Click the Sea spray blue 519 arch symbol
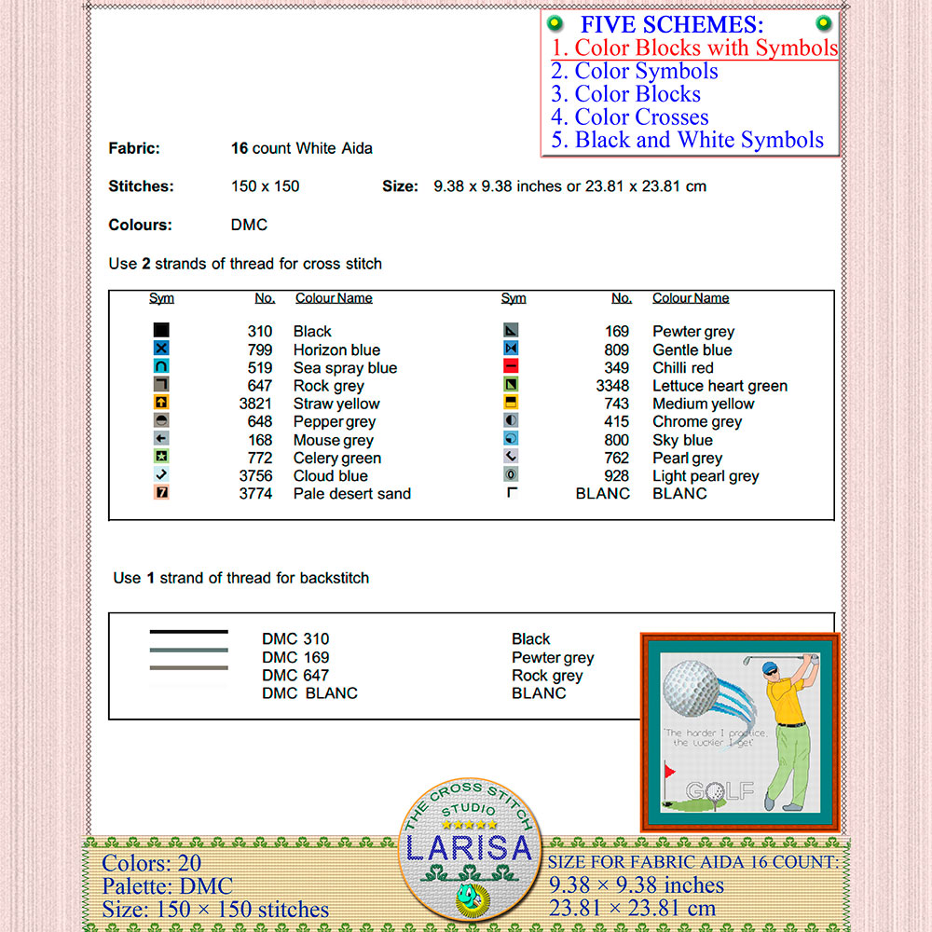The image size is (932, 932). pyautogui.click(x=161, y=366)
